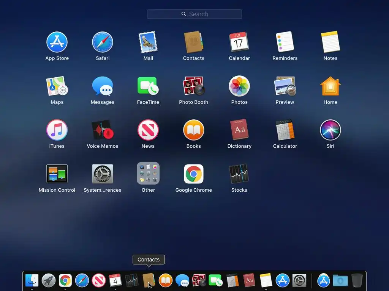
Task: Click the Launchpad rocket in Dock
Action: pos(48,280)
